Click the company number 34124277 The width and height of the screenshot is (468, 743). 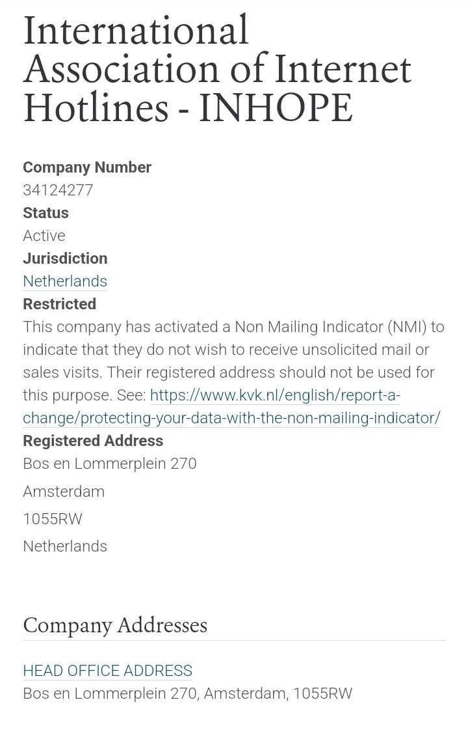point(58,190)
